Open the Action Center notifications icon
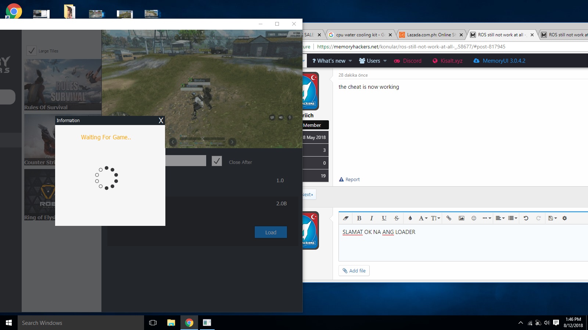588x330 pixels. click(x=556, y=323)
